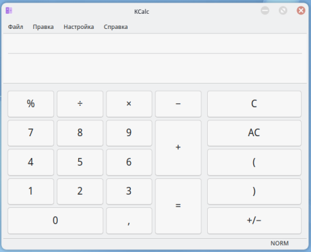Image resolution: width=311 pixels, height=252 pixels.
Task: Click digit 7 button
Action: (x=31, y=133)
